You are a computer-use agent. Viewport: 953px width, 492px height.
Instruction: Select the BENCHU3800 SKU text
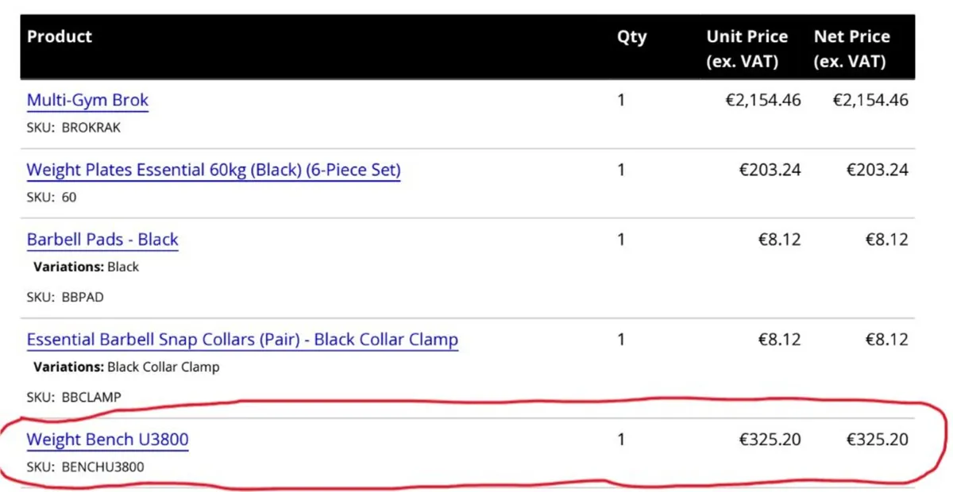point(102,467)
